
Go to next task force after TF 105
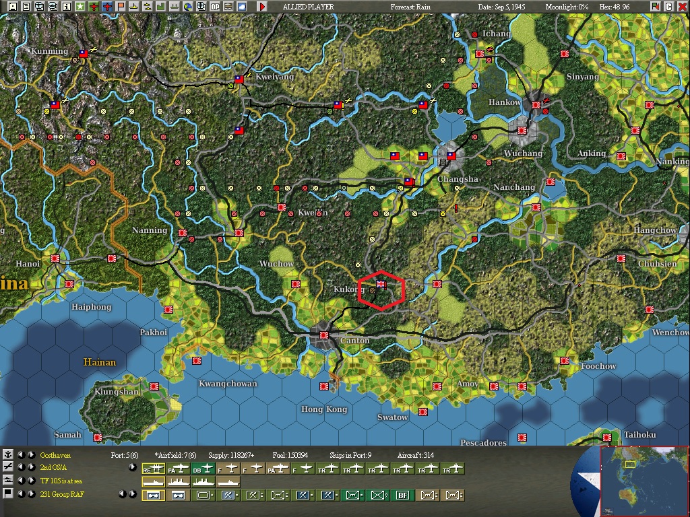click(x=31, y=480)
